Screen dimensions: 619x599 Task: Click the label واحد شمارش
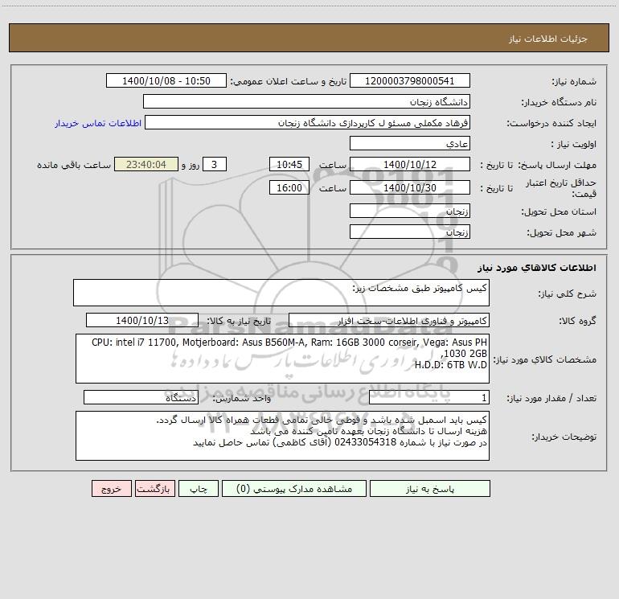click(x=242, y=399)
